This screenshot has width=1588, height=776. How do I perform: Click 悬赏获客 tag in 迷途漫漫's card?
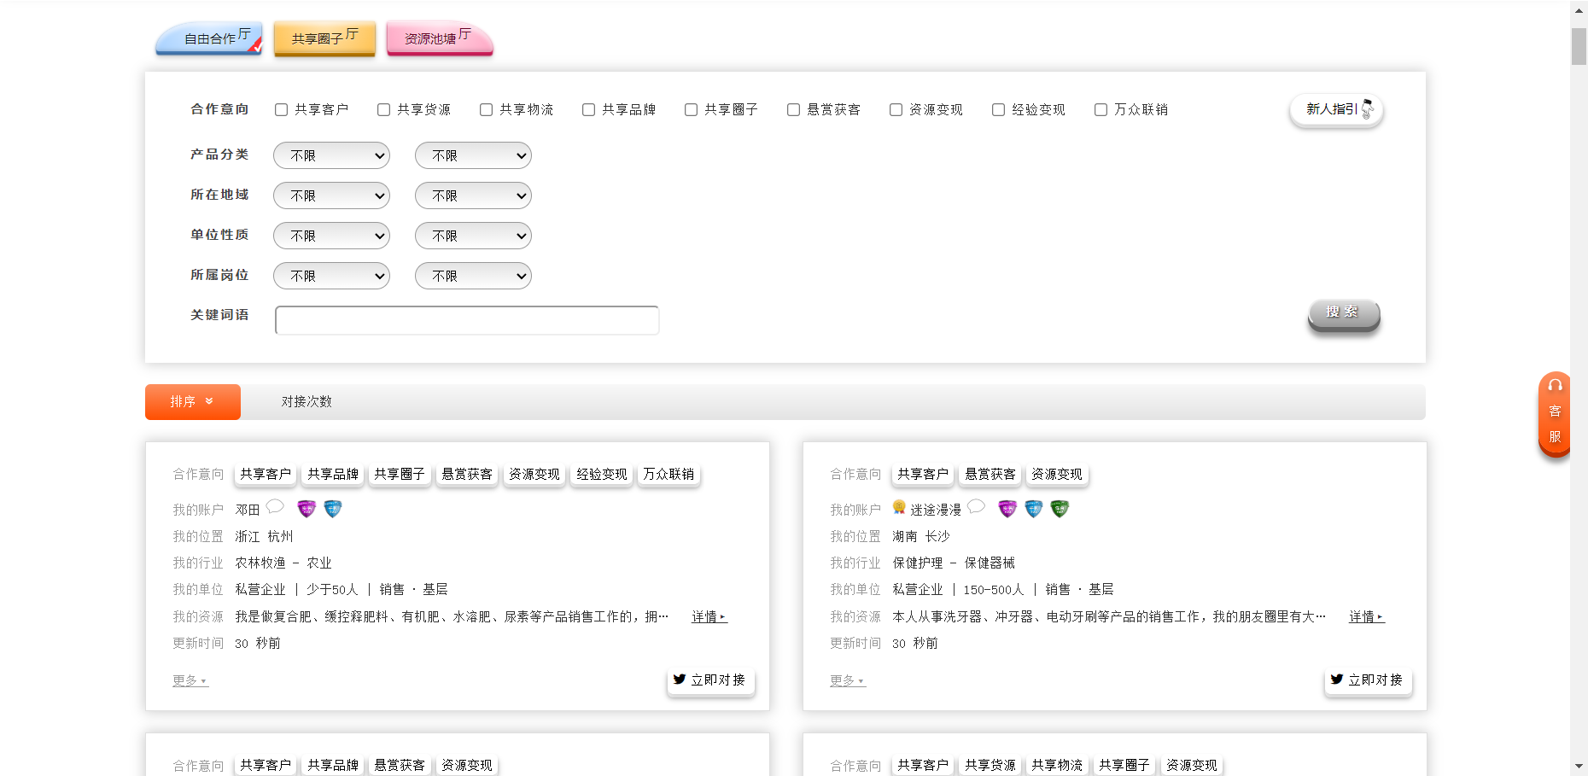(x=990, y=475)
